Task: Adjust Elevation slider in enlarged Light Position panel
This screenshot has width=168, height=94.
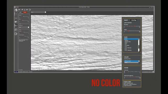Action: pyautogui.click(x=132, y=26)
